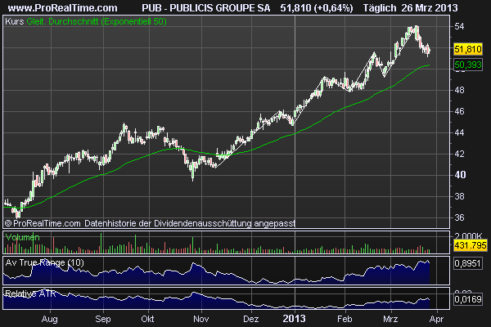Click the 38 price axis label

(x=459, y=196)
